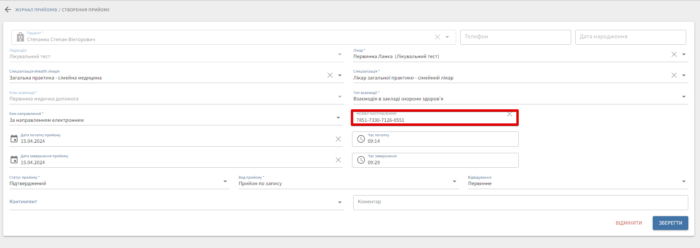Expand the Тип взаємодії dropdown
This screenshot has width=700, height=248.
[683, 97]
